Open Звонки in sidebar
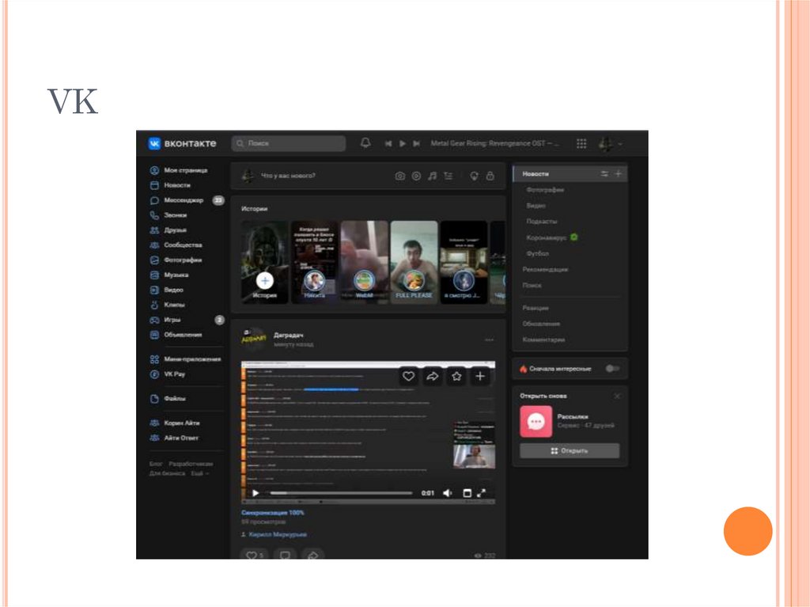This screenshot has height=607, width=810. pos(168,215)
